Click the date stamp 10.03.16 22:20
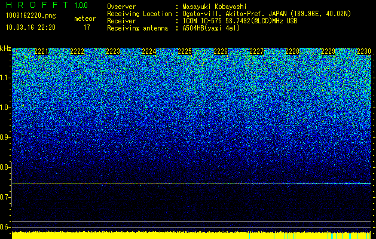The width and height of the screenshot is (376, 239). point(30,27)
